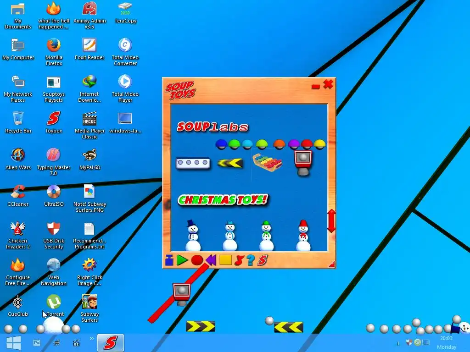Click the ball dispenser toy on the desktop
The image size is (470, 352).
[x=182, y=294]
